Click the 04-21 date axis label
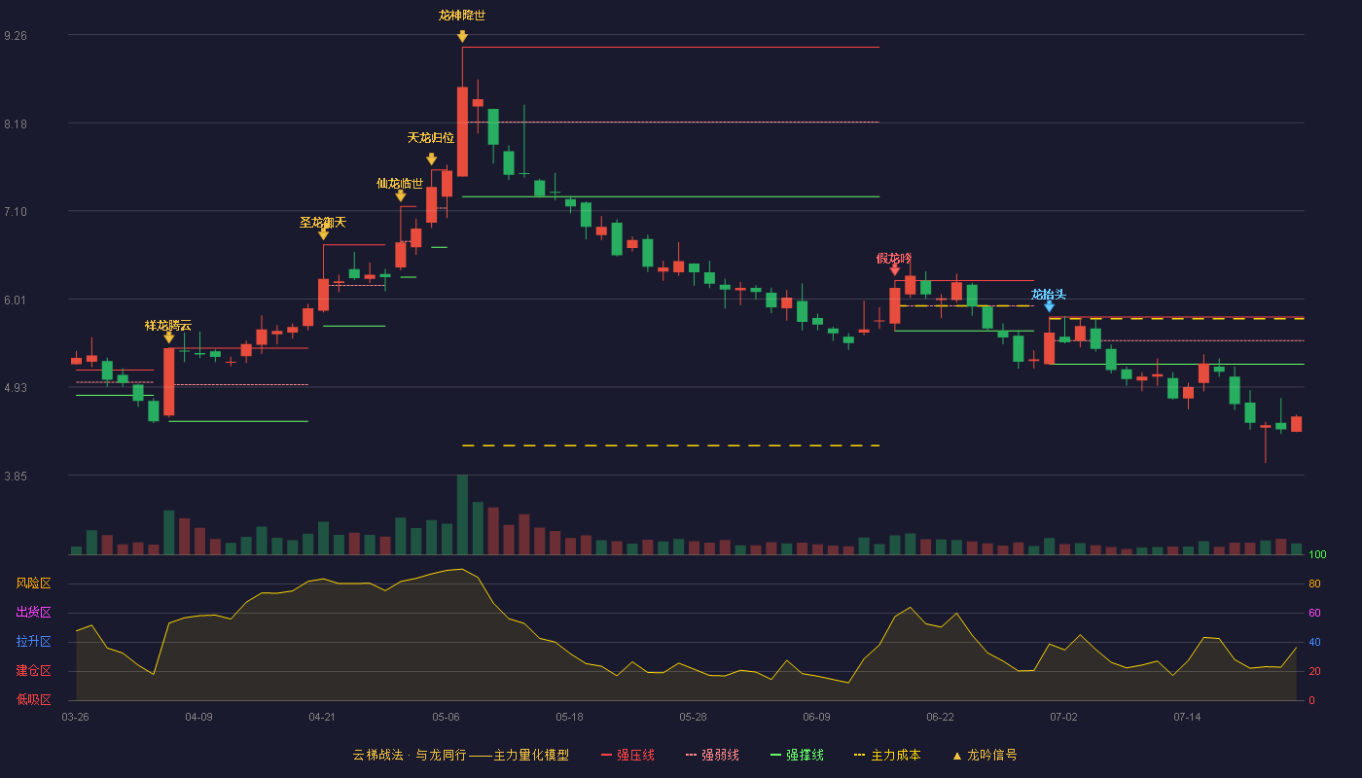This screenshot has width=1362, height=778. [x=322, y=717]
